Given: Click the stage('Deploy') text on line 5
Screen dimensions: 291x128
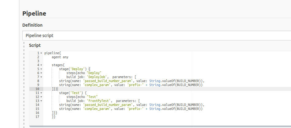Looking at the screenshot, I should point(73,69).
